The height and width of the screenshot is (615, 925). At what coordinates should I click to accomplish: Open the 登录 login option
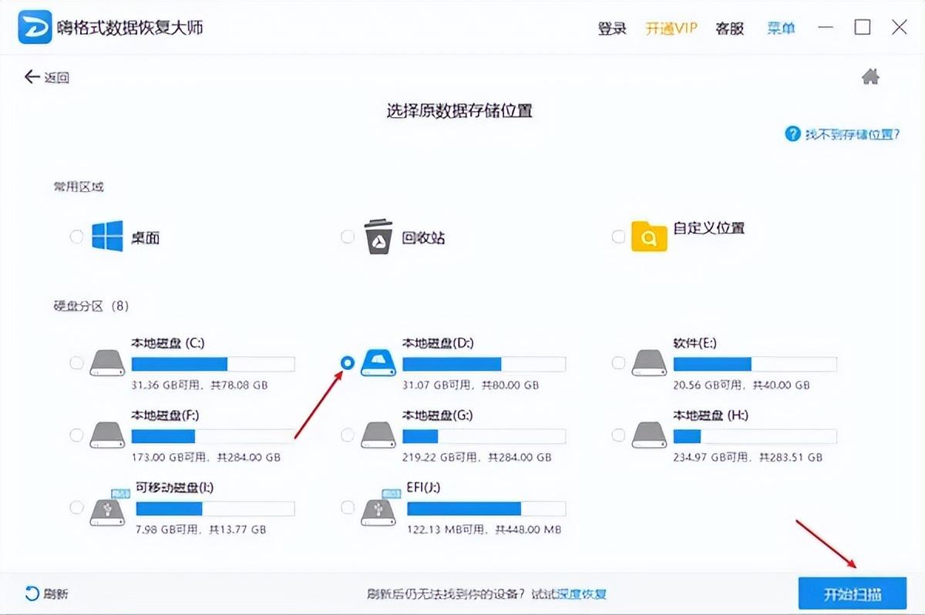point(612,29)
